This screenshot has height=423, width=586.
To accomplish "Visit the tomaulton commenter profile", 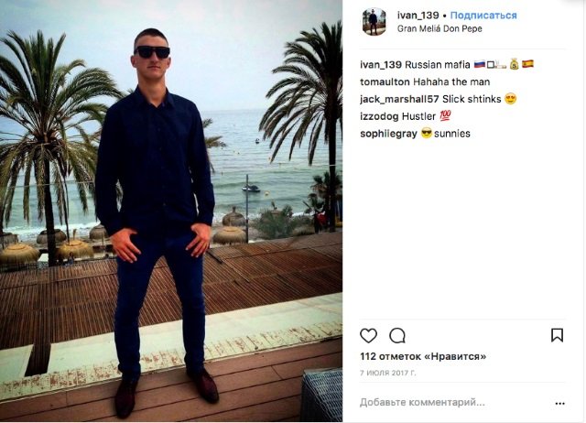I will coord(385,81).
